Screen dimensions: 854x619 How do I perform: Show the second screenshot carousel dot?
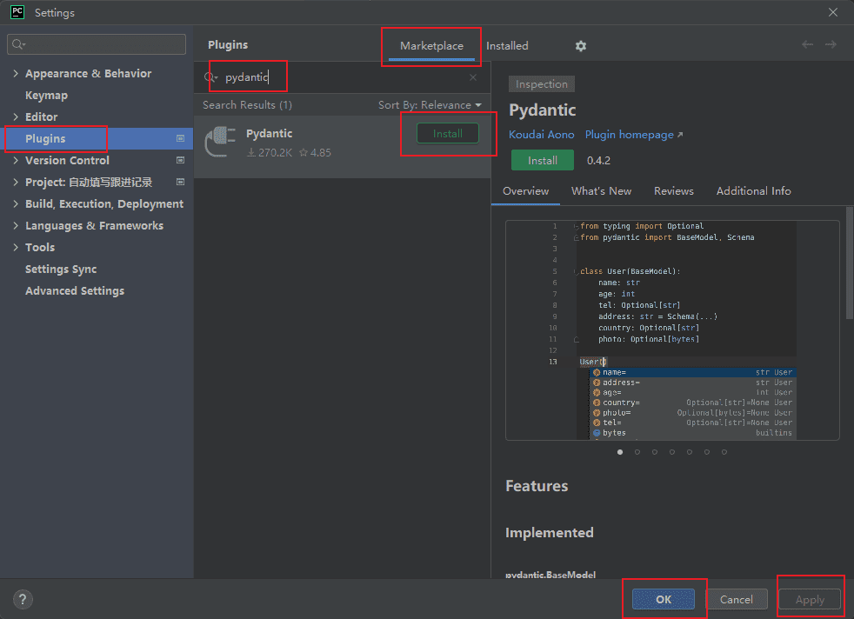tap(637, 452)
